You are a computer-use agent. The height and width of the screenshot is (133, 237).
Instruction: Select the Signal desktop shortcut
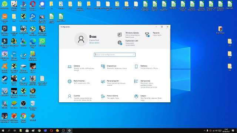pos(42,5)
